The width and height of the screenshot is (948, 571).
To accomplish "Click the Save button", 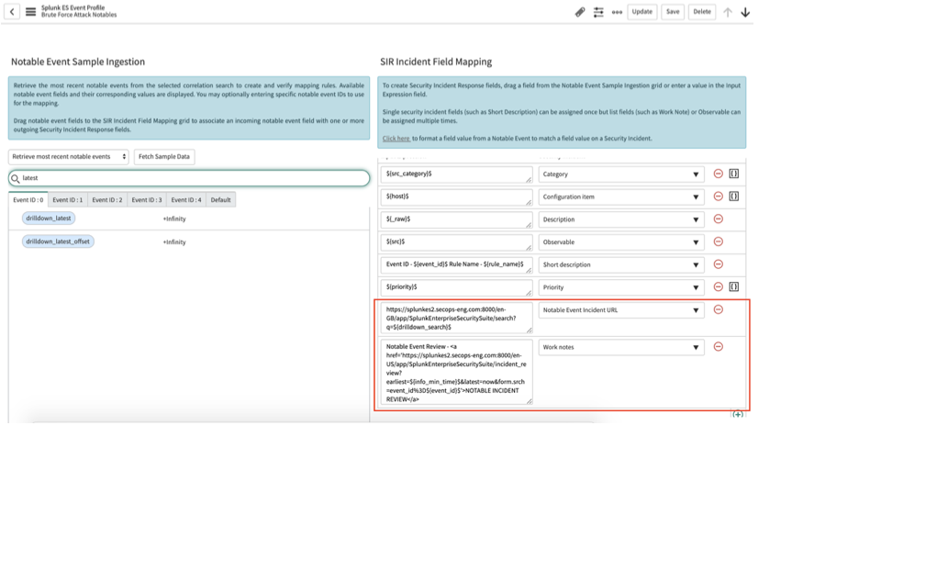I will (673, 12).
